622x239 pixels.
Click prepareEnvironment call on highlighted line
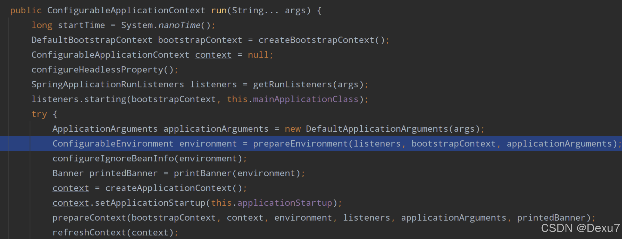click(x=300, y=144)
